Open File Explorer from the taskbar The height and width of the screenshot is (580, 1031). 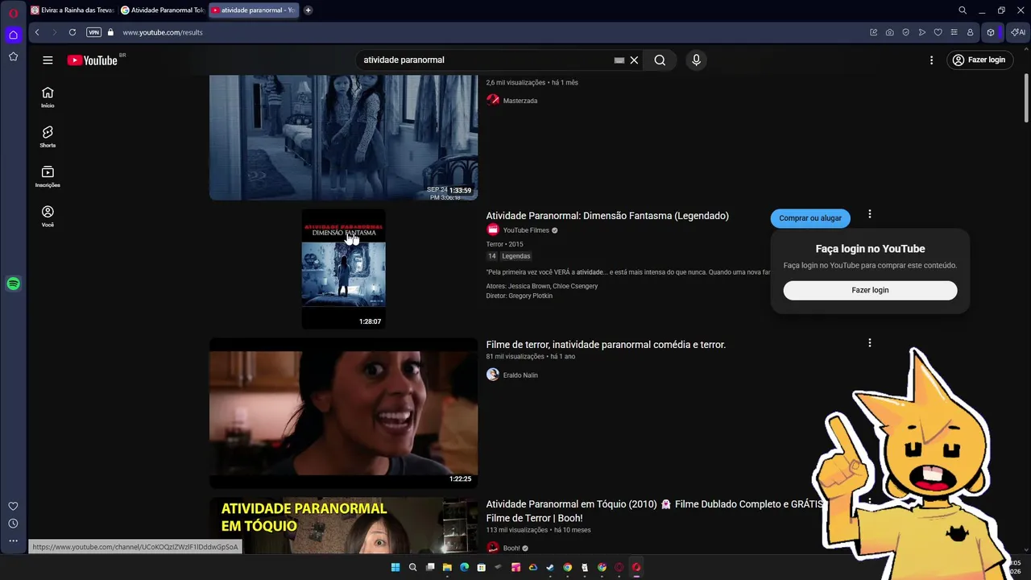click(x=447, y=567)
